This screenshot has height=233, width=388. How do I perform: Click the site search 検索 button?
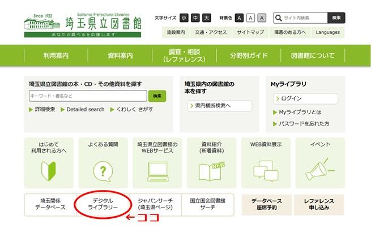point(336,18)
